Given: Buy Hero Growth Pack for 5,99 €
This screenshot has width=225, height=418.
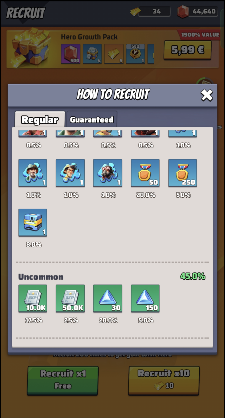Looking at the screenshot, I should [x=187, y=50].
